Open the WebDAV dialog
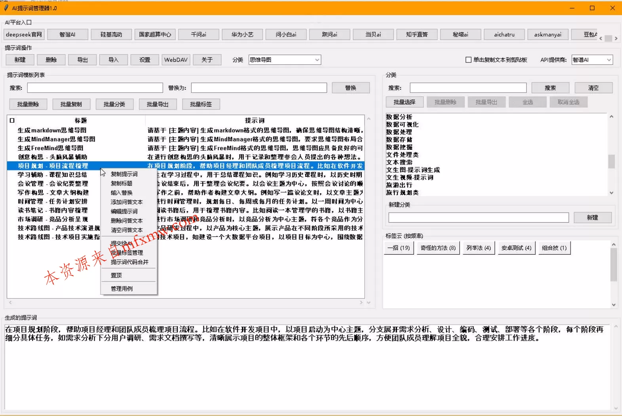622x416 pixels. point(176,60)
